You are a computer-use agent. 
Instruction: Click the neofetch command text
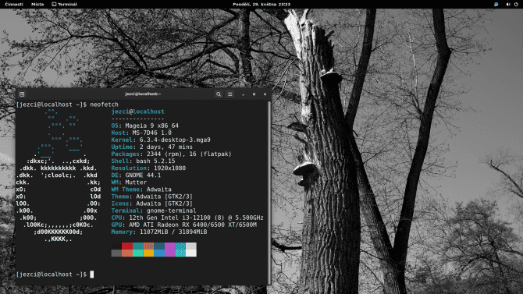point(104,104)
